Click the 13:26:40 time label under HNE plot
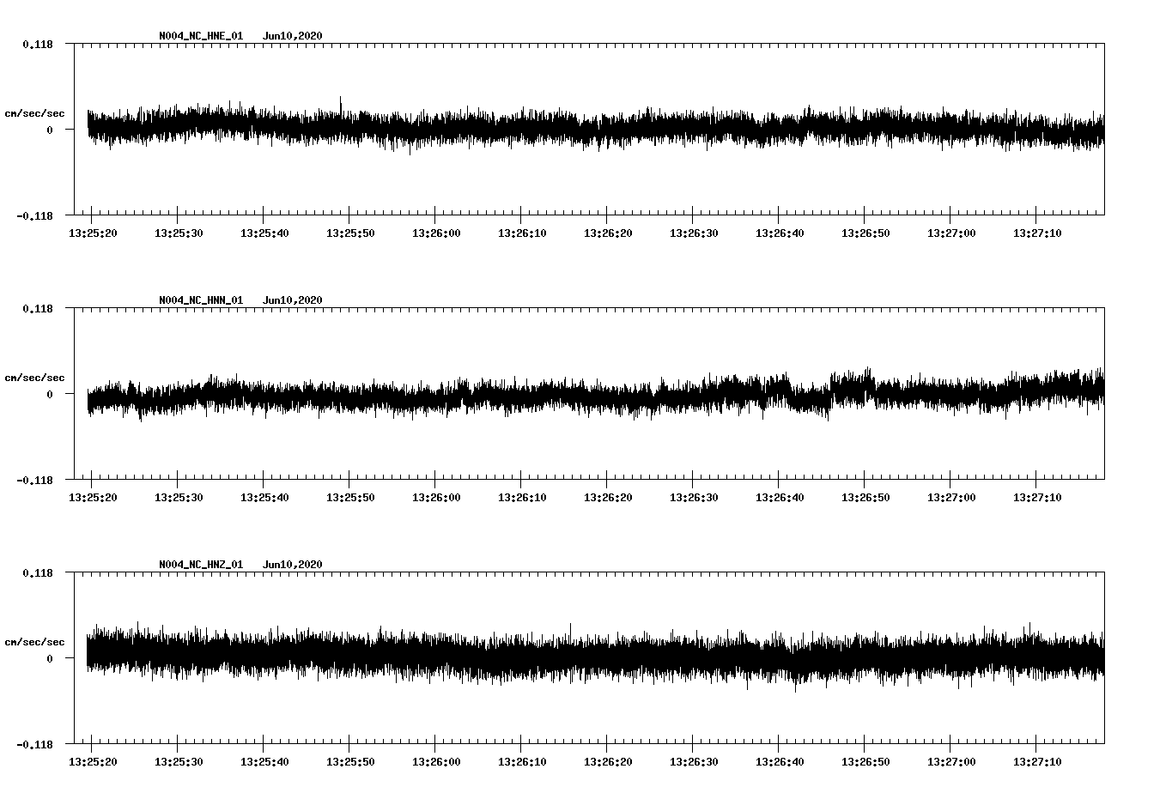The height and width of the screenshot is (793, 1166). tap(780, 233)
